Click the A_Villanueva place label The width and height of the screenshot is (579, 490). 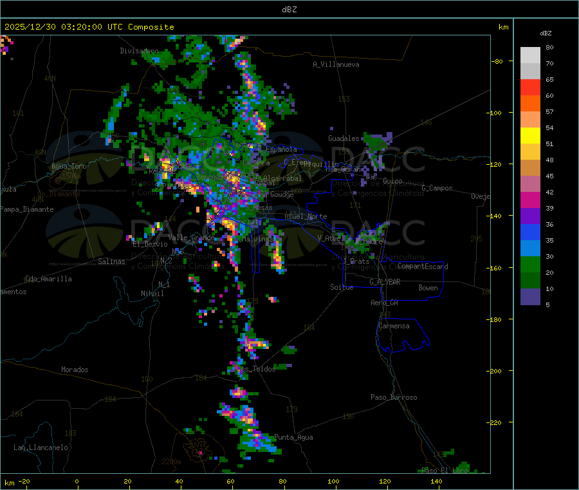[x=336, y=64]
